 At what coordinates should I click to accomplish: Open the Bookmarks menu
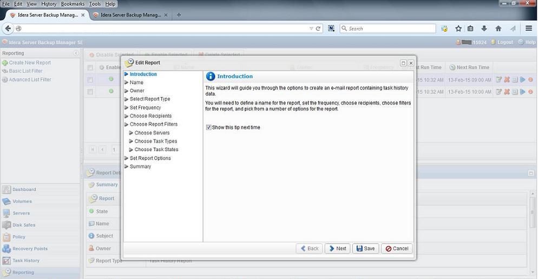[73, 4]
